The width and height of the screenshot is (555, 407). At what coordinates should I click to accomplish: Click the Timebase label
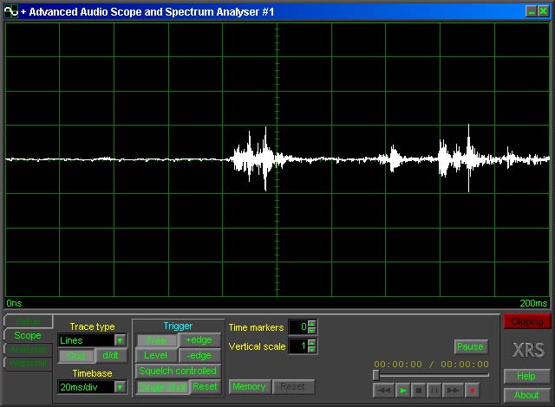[x=92, y=373]
